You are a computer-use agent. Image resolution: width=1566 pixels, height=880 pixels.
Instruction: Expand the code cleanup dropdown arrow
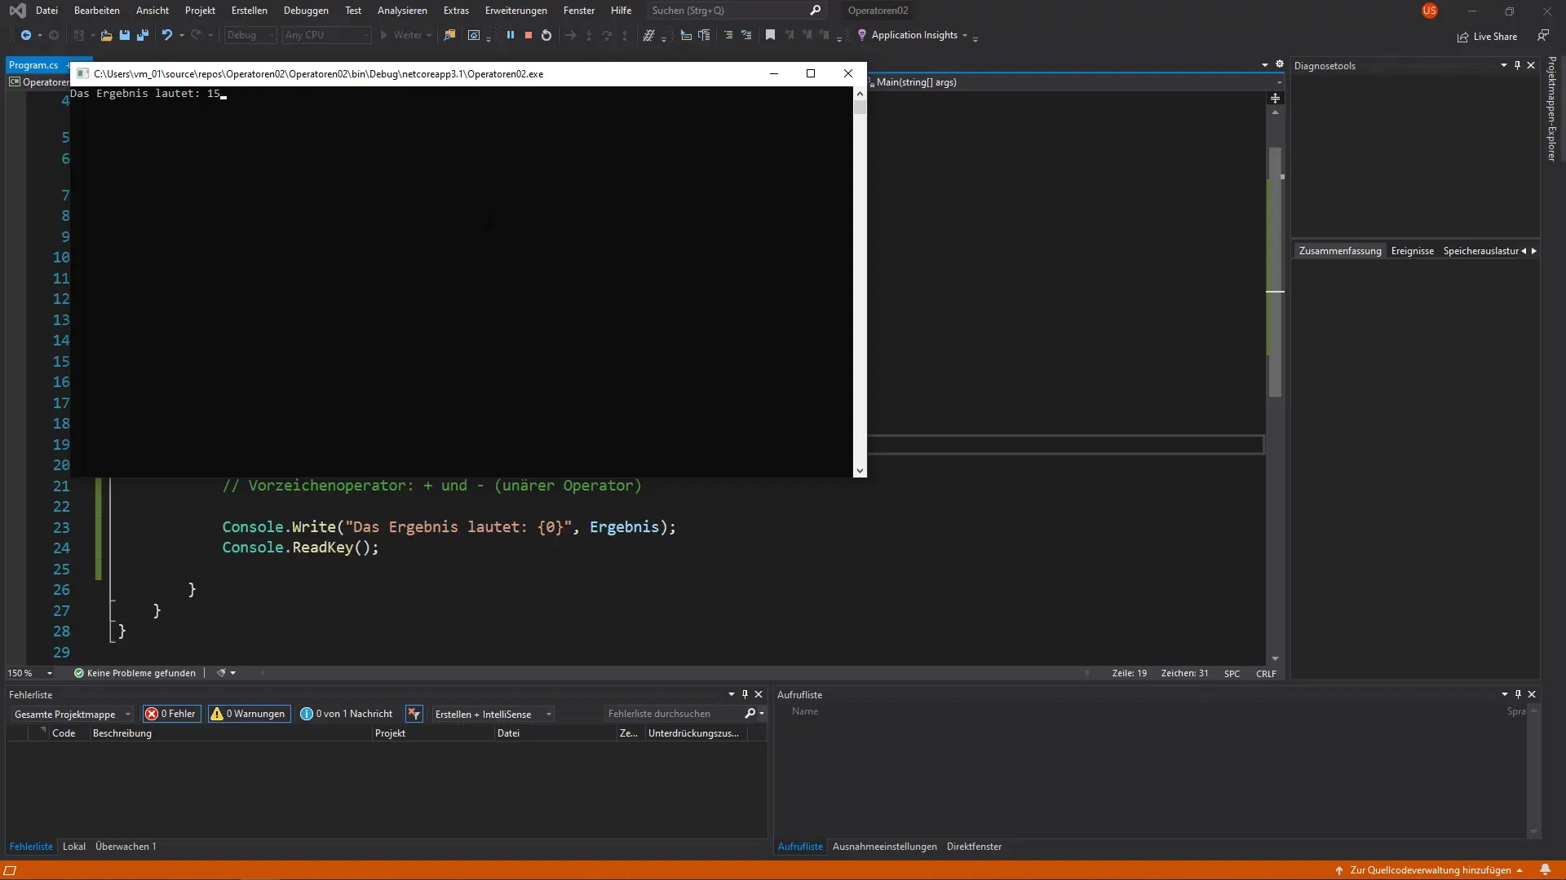point(233,673)
